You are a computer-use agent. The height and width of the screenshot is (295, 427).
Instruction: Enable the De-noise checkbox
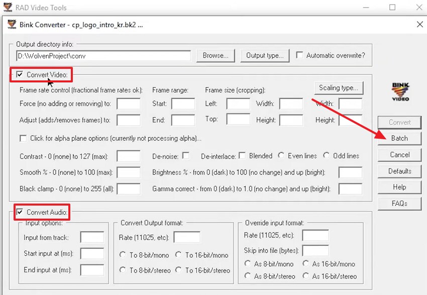[186, 155]
